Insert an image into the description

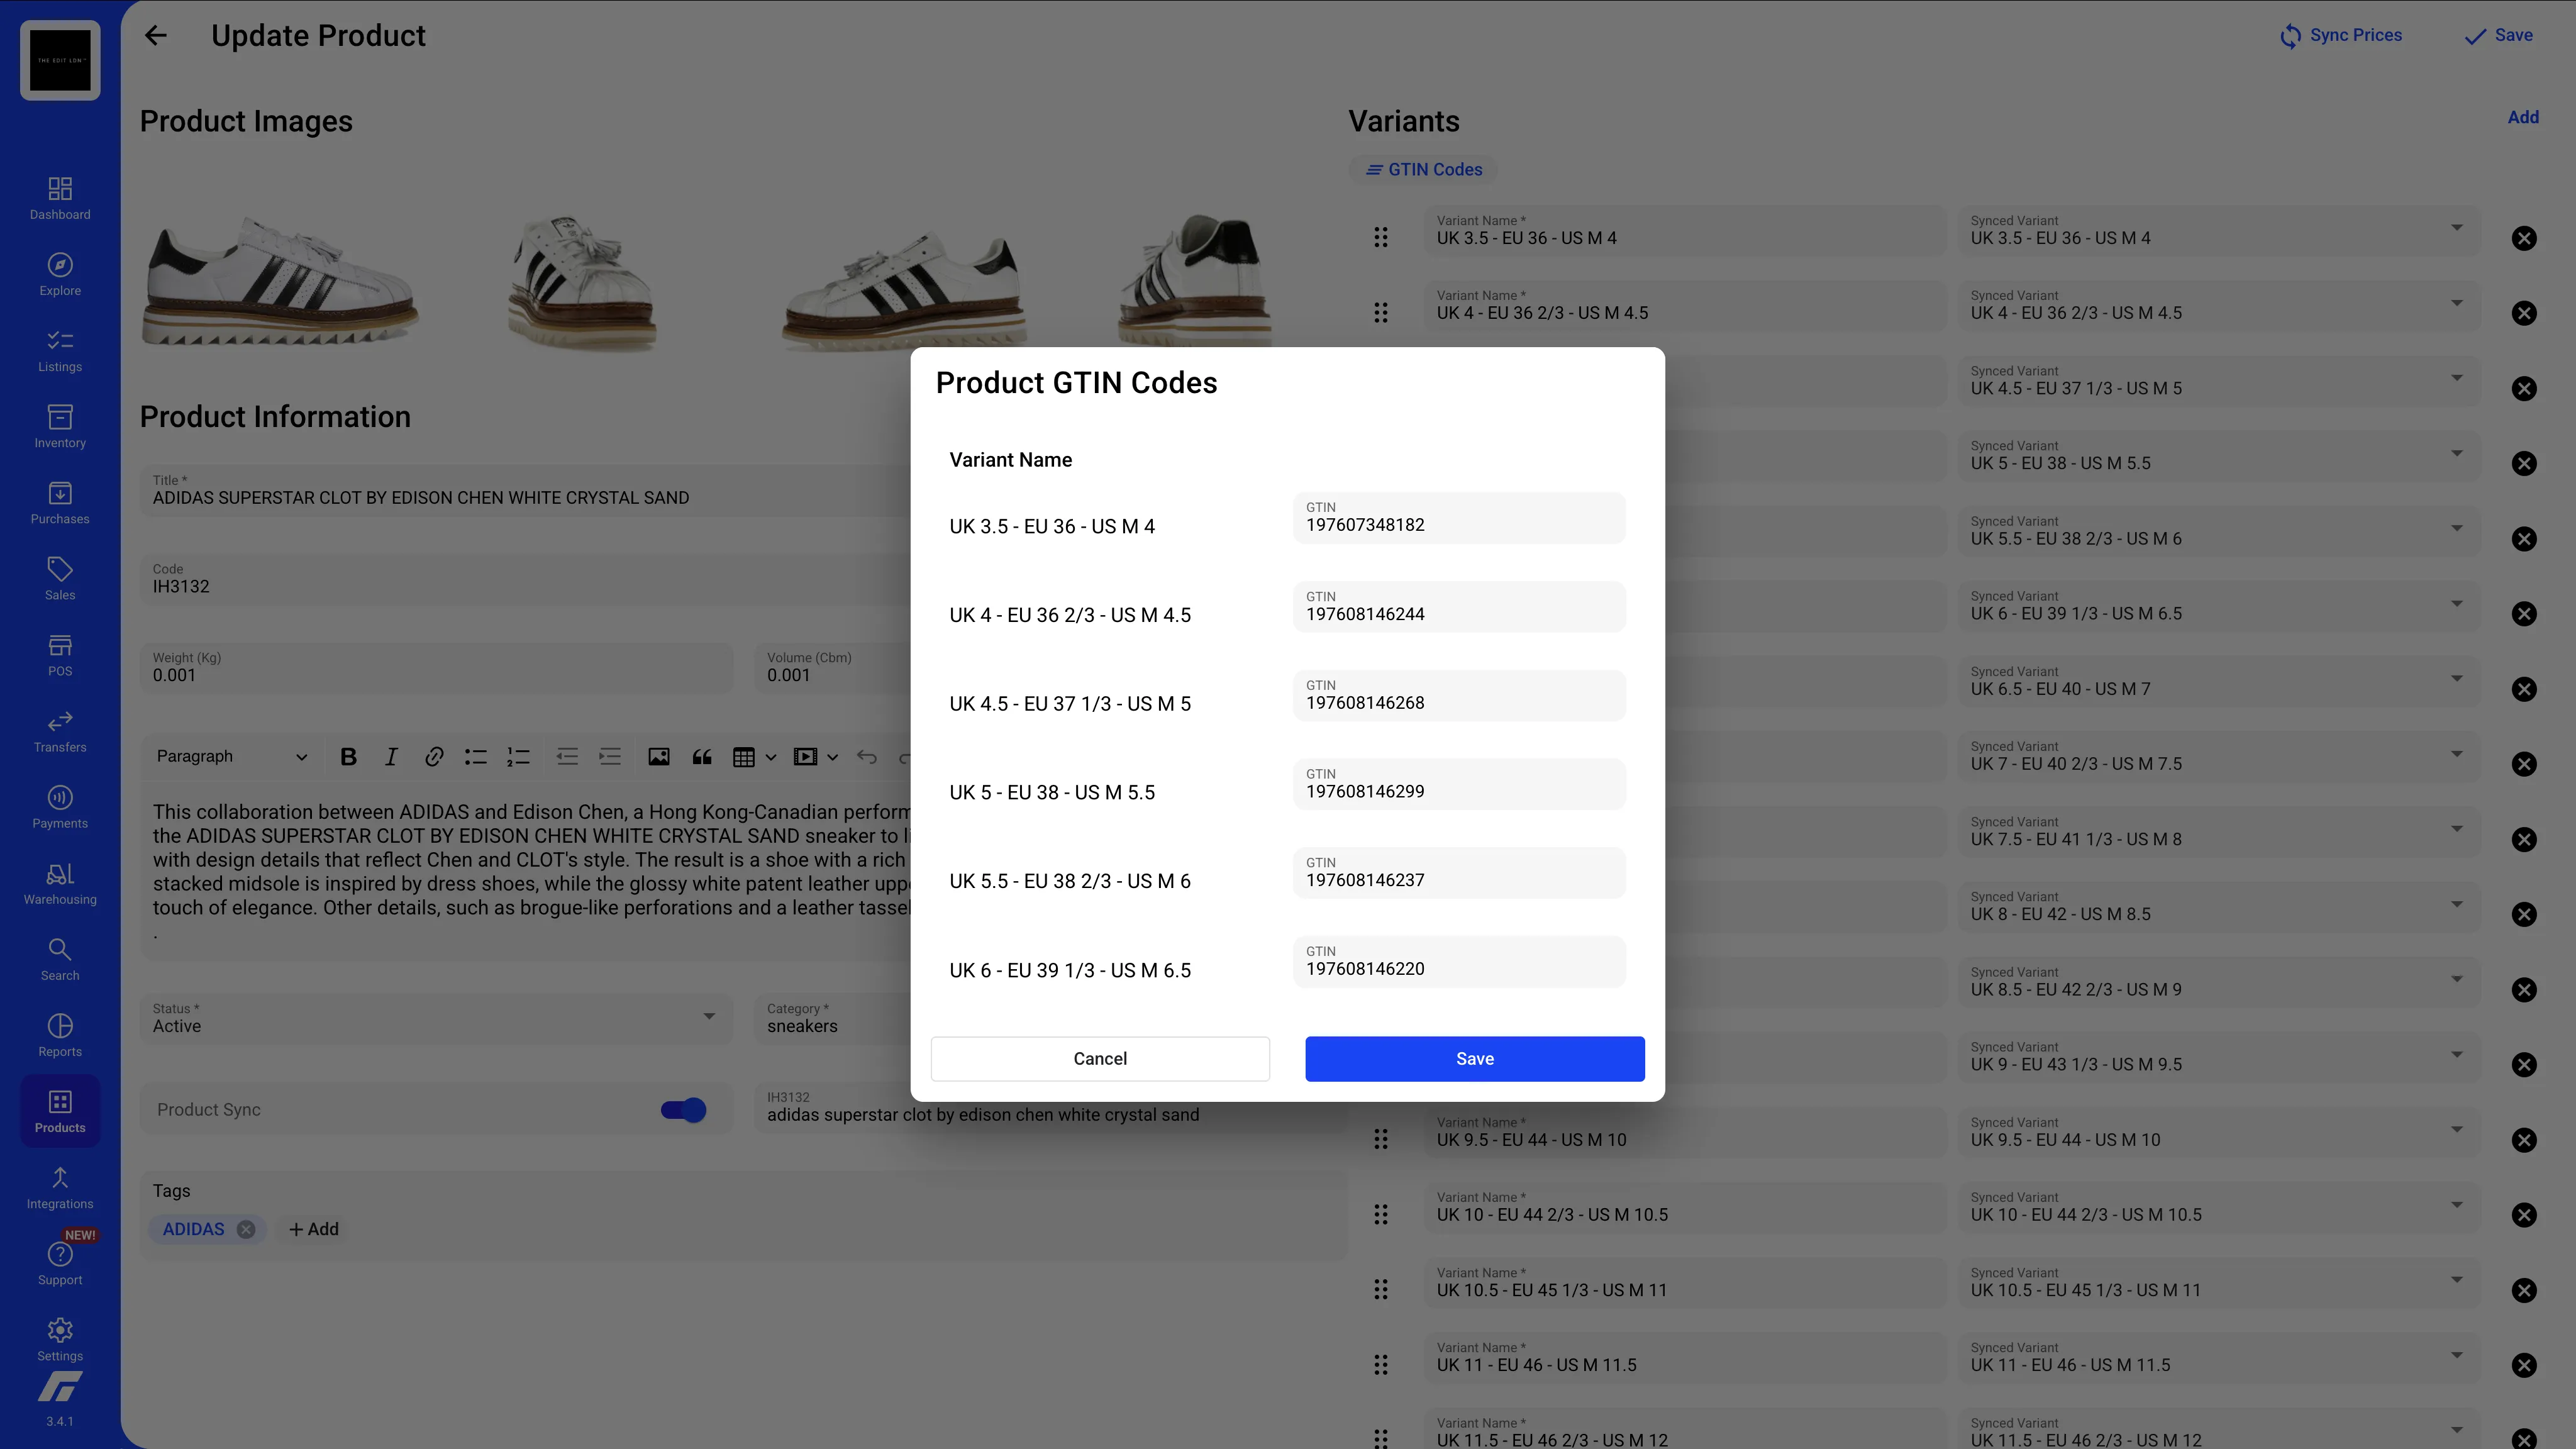point(659,756)
